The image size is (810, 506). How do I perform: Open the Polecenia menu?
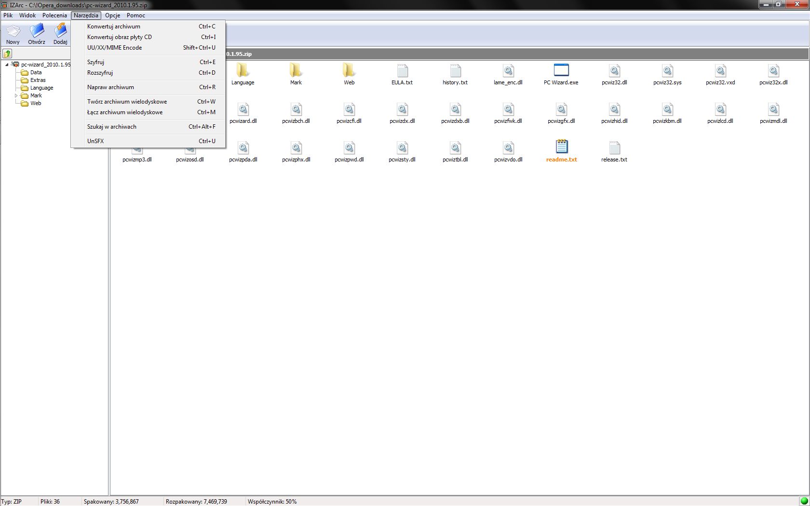(x=54, y=15)
